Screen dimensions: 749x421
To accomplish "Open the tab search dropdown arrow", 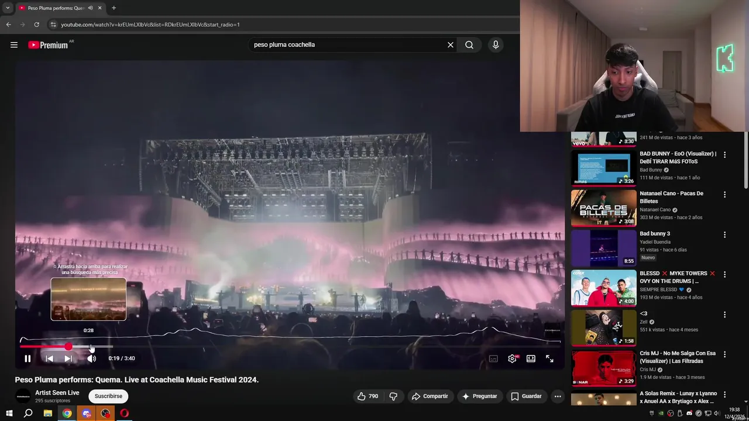I will (x=7, y=8).
